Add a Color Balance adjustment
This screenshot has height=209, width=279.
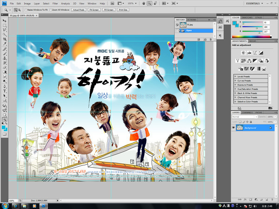249,61
